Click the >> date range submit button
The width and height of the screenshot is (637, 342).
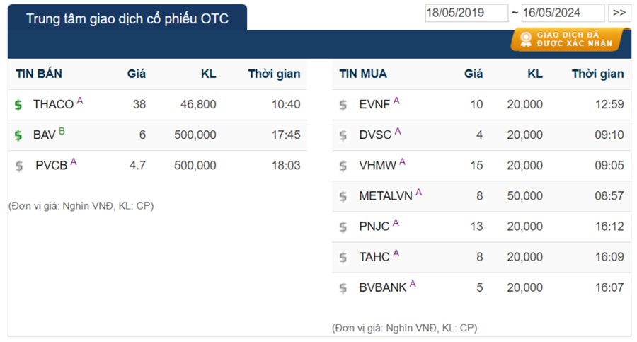(x=619, y=13)
